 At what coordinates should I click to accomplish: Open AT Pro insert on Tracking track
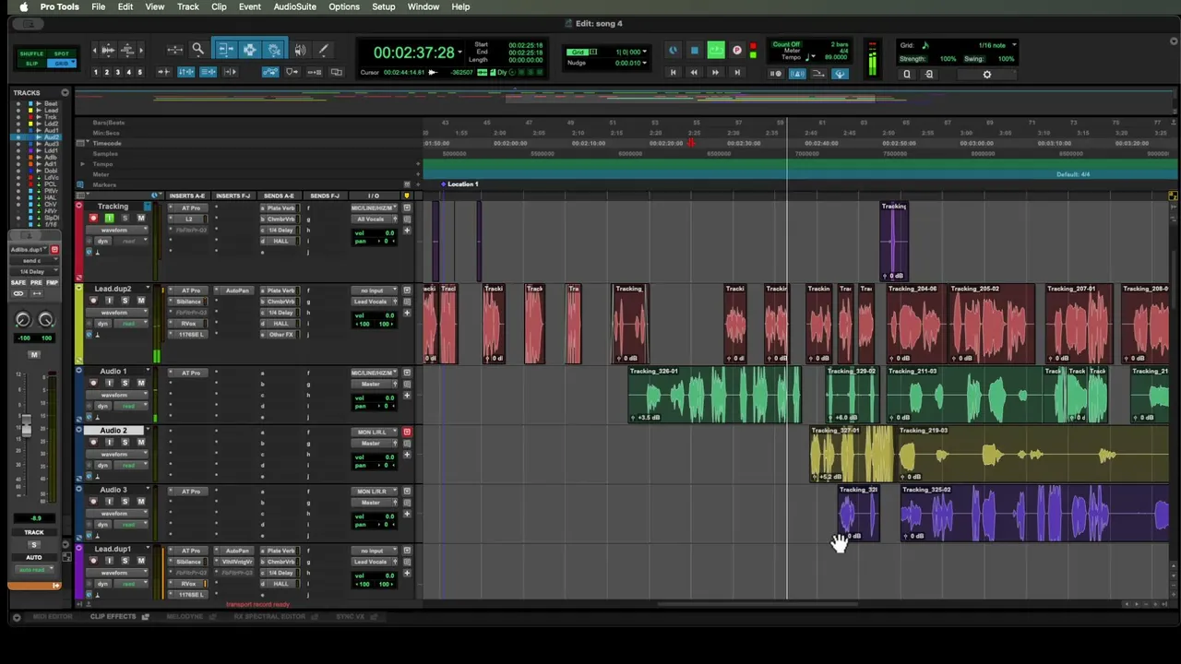tap(188, 208)
